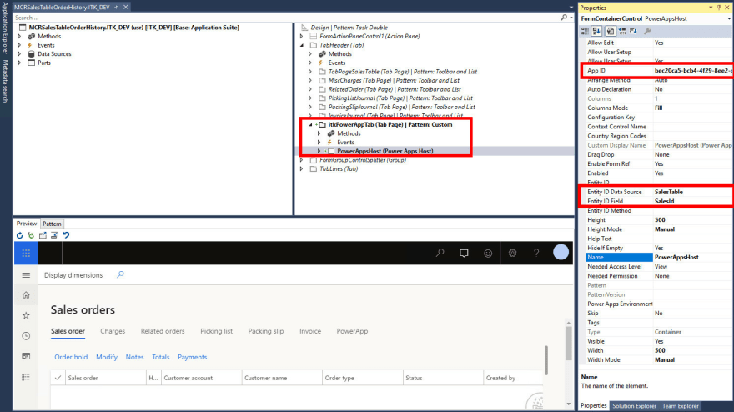This screenshot has width=734, height=412.
Task: Click the Recent clock icon
Action: click(x=26, y=335)
